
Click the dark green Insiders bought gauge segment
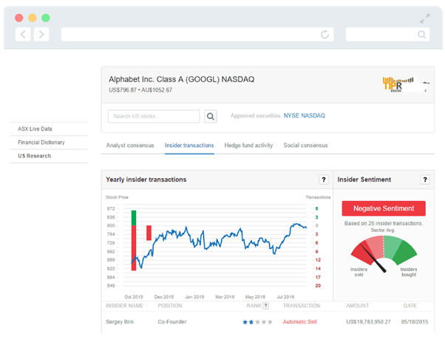(404, 252)
